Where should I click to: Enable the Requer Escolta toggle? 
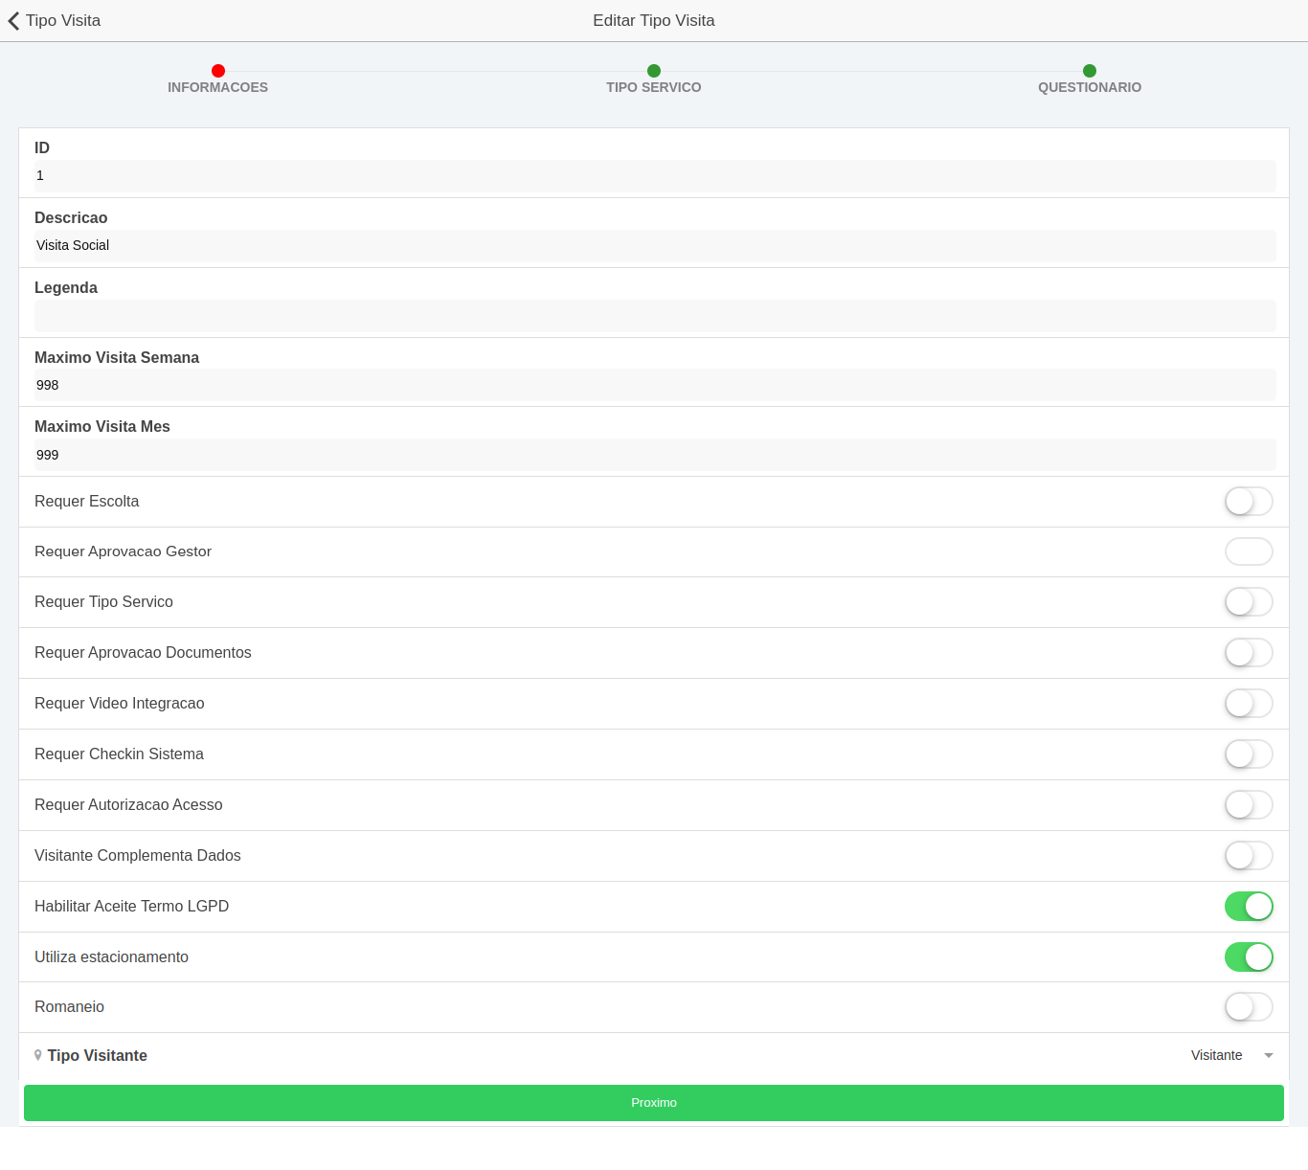(x=1248, y=502)
